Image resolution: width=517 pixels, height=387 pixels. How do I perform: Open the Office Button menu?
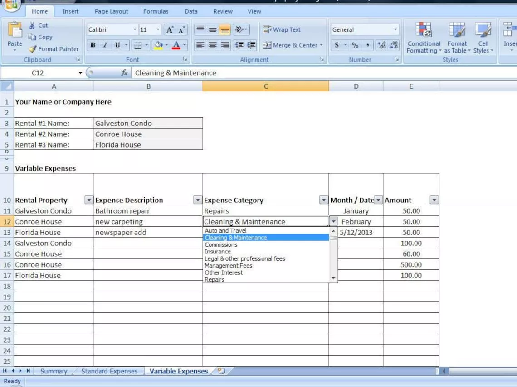coord(11,5)
